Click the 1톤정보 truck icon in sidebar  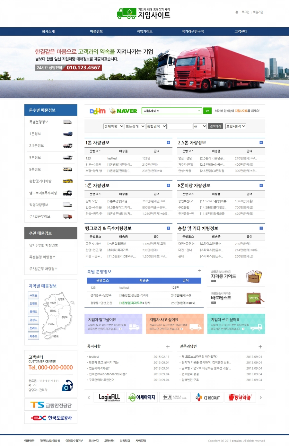[x=67, y=134]
